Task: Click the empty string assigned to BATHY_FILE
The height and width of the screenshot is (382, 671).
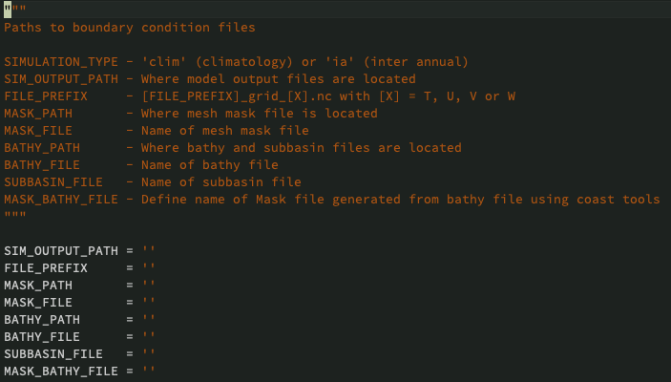Action: point(149,336)
